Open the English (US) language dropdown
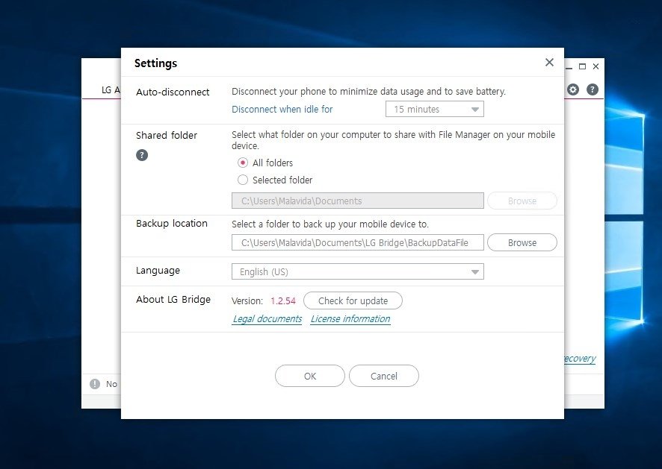 (x=358, y=272)
